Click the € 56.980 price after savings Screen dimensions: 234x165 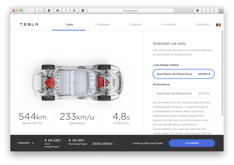click(76, 140)
